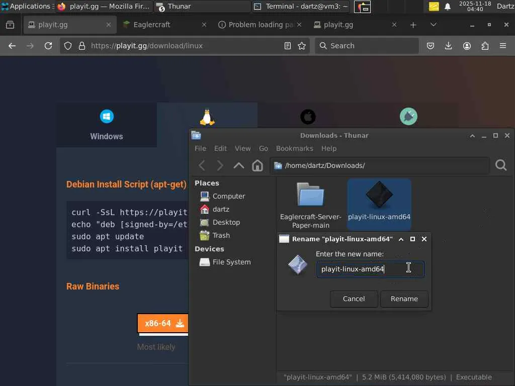Cancel the rename dialog
515x386 pixels.
[x=354, y=299]
